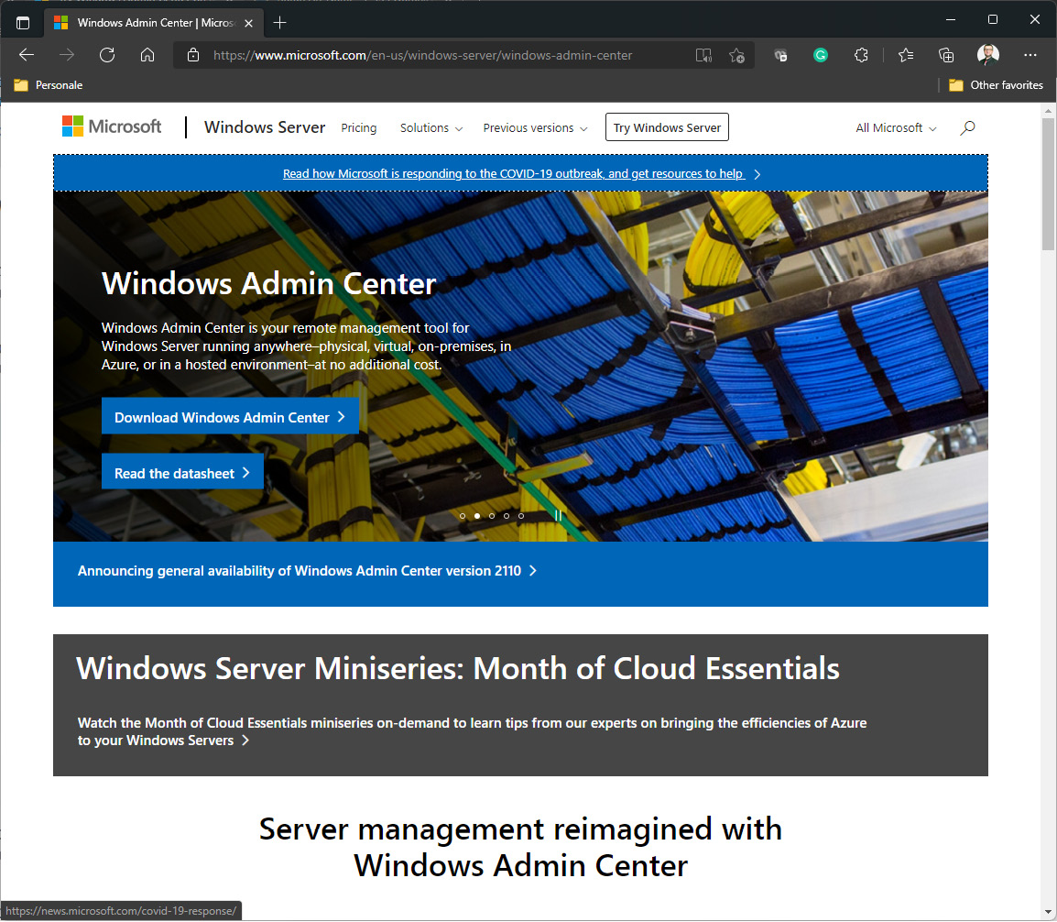Close the Windows Admin Center tab
The width and height of the screenshot is (1057, 922).
pyautogui.click(x=249, y=23)
